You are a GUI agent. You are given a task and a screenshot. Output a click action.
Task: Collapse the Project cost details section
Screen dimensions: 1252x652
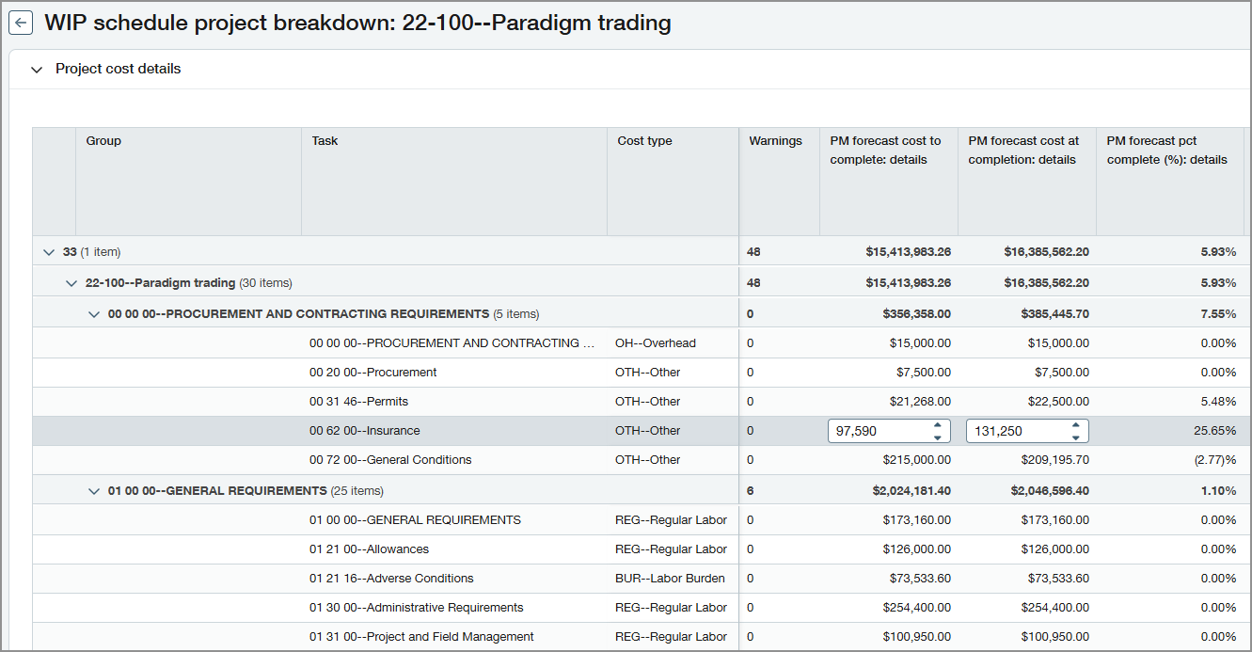[x=37, y=70]
